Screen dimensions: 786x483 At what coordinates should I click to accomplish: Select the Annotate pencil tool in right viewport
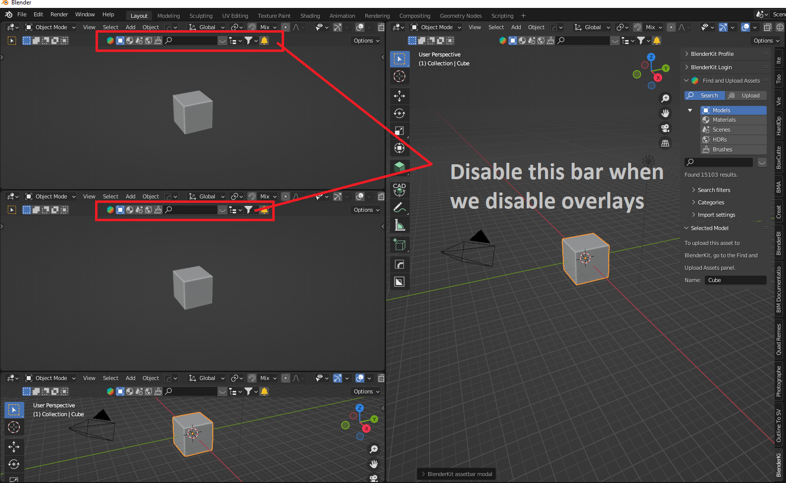(399, 208)
